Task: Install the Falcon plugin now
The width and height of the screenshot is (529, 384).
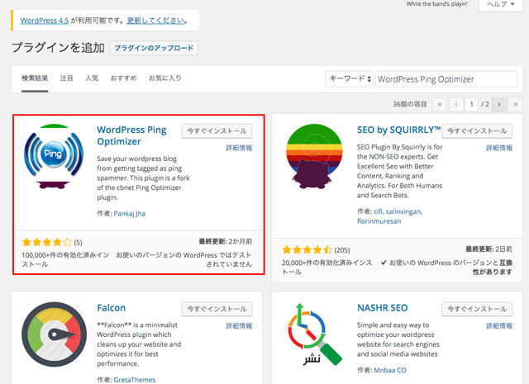Action: (217, 309)
